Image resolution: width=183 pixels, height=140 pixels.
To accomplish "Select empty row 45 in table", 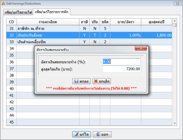I will coord(48,122).
